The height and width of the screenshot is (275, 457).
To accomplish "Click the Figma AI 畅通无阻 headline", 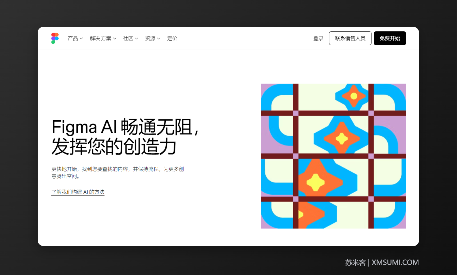I will pyautogui.click(x=125, y=137).
